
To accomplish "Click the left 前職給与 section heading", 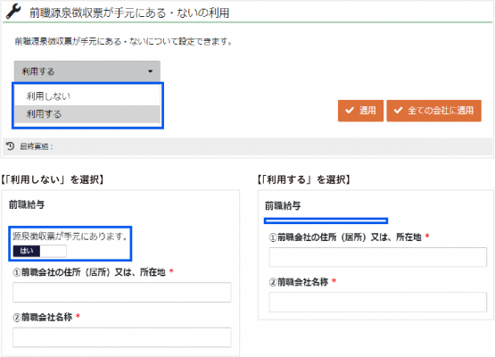I will tap(27, 204).
